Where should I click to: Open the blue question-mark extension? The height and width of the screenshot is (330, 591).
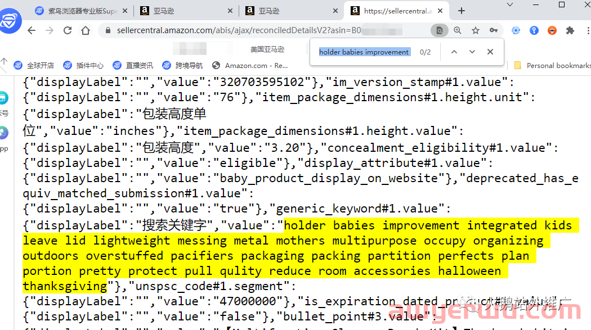pyautogui.click(x=534, y=30)
